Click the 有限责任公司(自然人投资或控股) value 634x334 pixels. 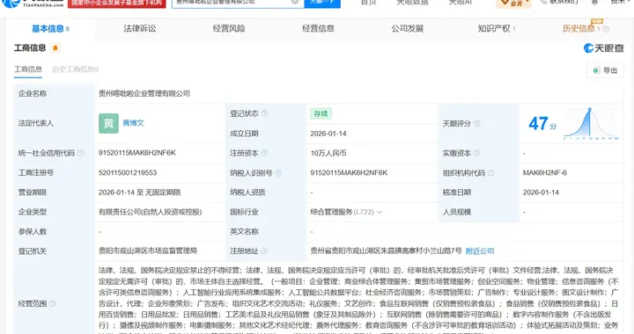pyautogui.click(x=150, y=212)
